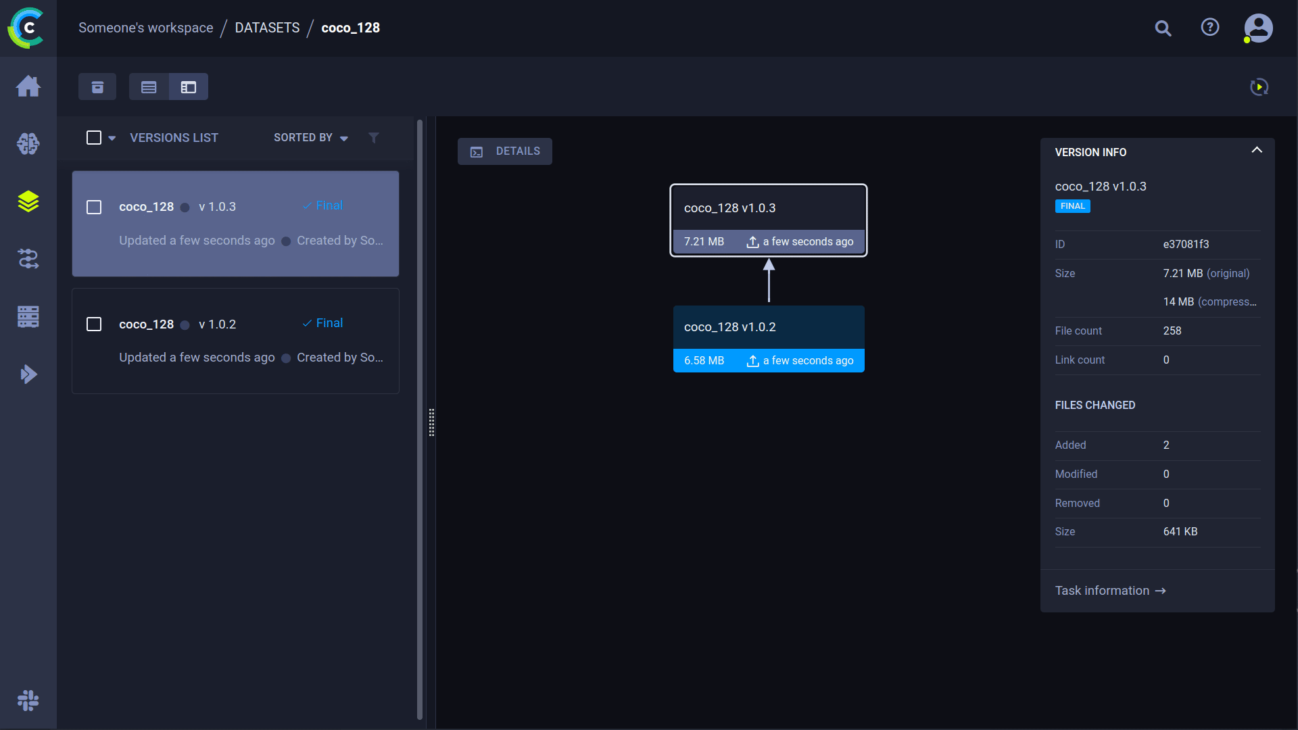
Task: Open the Datasets layers icon in sidebar
Action: click(x=28, y=201)
